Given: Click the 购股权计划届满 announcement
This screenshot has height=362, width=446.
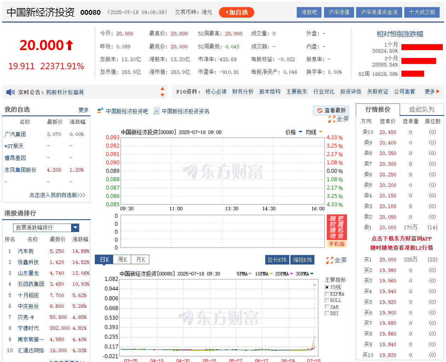Looking at the screenshot, I should coord(65,92).
